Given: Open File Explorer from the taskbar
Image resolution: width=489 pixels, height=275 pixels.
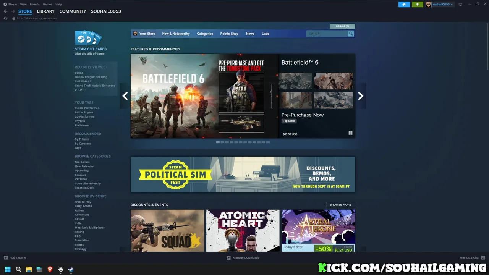Looking at the screenshot, I should point(29,269).
